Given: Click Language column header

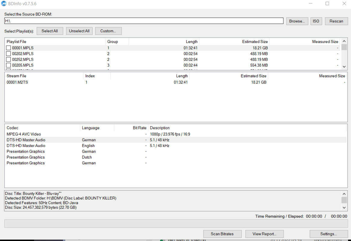Looking at the screenshot, I should click(97, 128).
